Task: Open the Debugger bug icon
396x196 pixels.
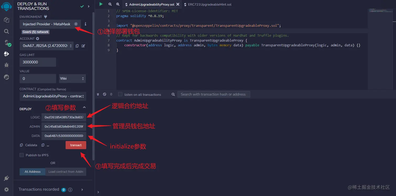Action: (7, 65)
